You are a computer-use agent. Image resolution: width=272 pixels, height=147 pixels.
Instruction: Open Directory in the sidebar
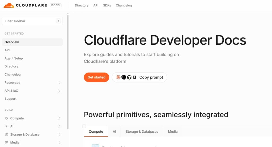tap(11, 66)
